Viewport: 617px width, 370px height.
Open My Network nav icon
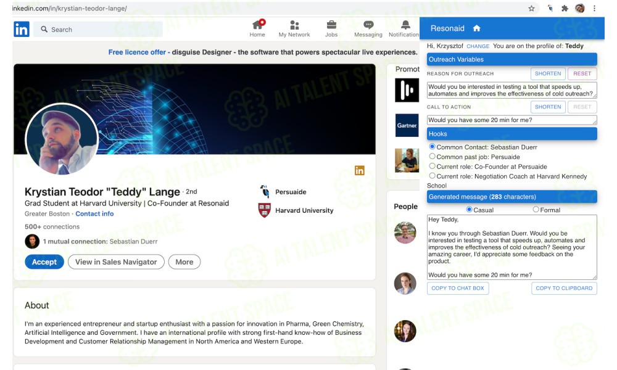point(294,25)
